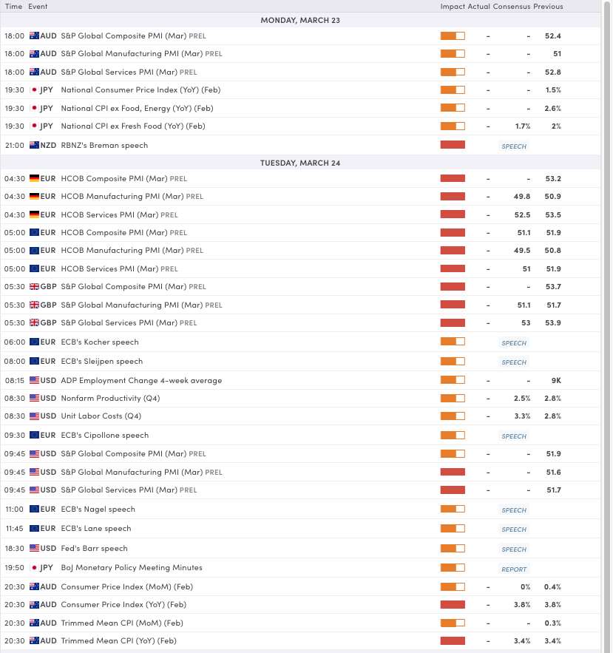Viewport: 613px width, 653px height.
Task: Click the impact bar for ECB's Nagel speech
Action: (x=453, y=509)
